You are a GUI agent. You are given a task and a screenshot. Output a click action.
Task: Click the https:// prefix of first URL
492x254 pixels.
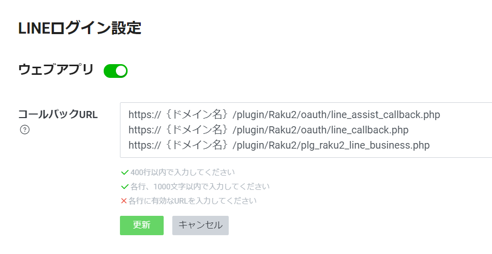point(145,115)
